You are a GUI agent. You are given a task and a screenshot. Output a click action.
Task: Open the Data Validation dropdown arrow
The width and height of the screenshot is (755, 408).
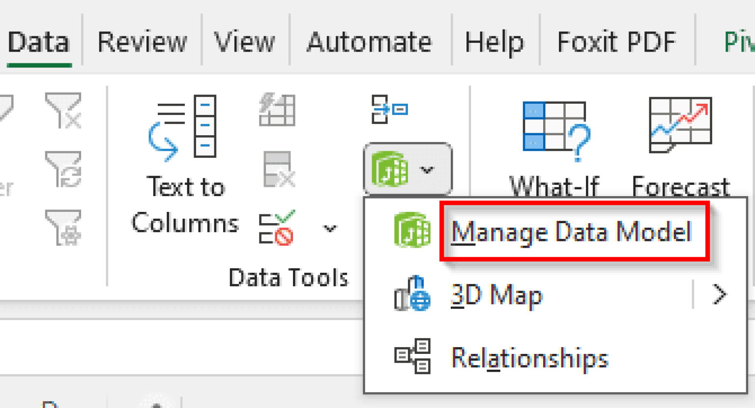[330, 228]
